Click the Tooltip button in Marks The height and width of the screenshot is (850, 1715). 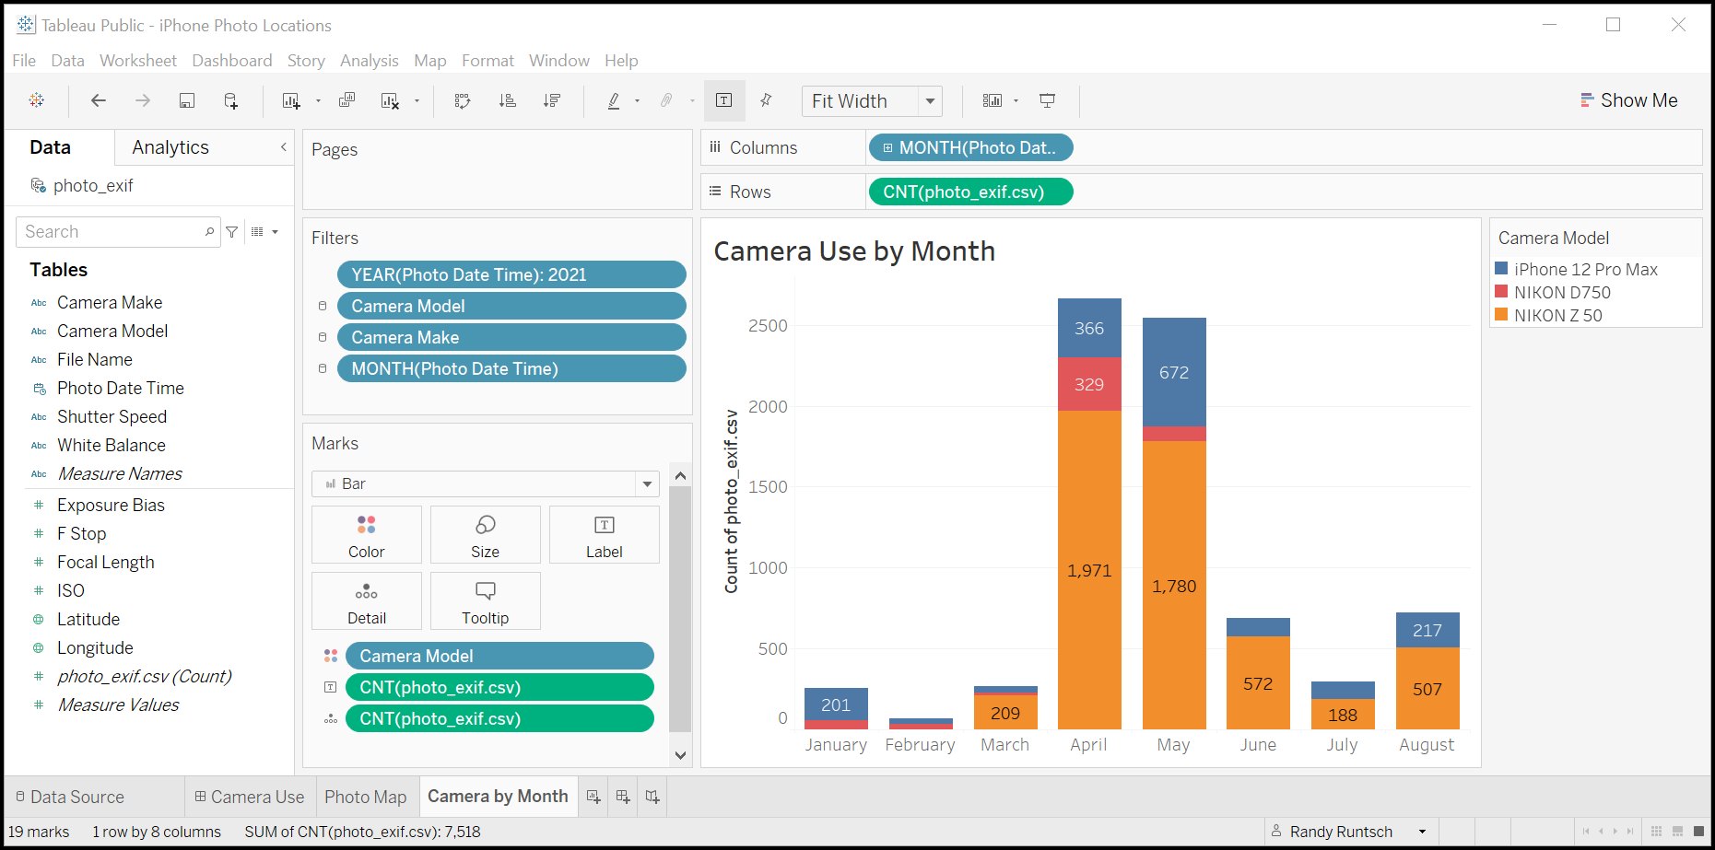[485, 601]
